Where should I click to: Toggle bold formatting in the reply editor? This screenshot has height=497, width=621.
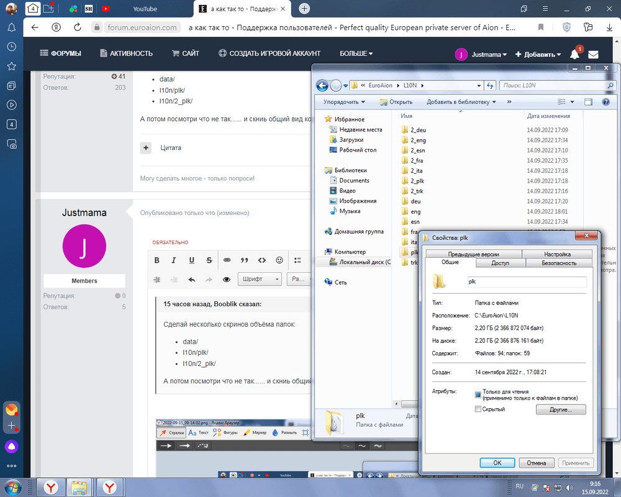coord(156,260)
